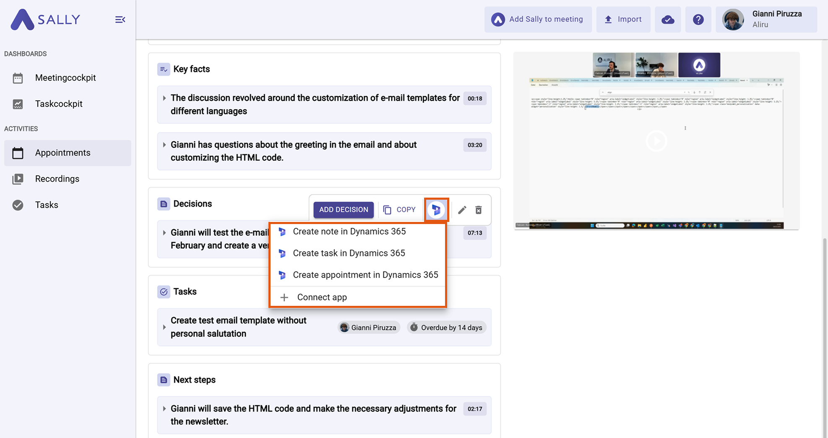Click the trash delete icon
828x438 pixels.
tap(479, 210)
